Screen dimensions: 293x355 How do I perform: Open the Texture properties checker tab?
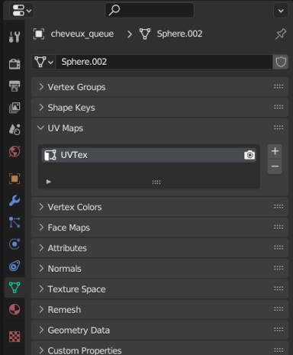coord(14,337)
